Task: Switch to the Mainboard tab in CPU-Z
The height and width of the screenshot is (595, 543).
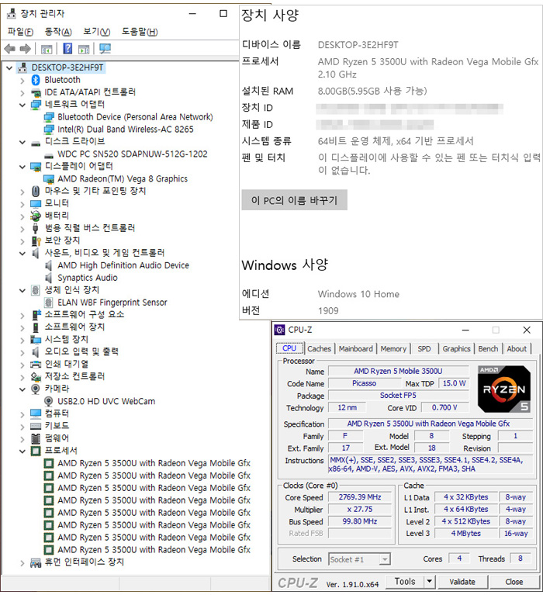Action: [355, 349]
